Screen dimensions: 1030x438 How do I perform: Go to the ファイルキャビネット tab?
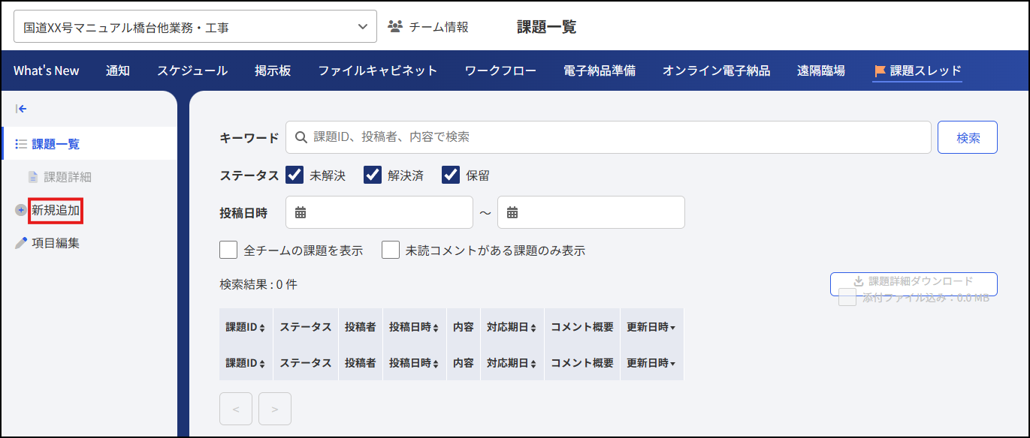tap(377, 70)
